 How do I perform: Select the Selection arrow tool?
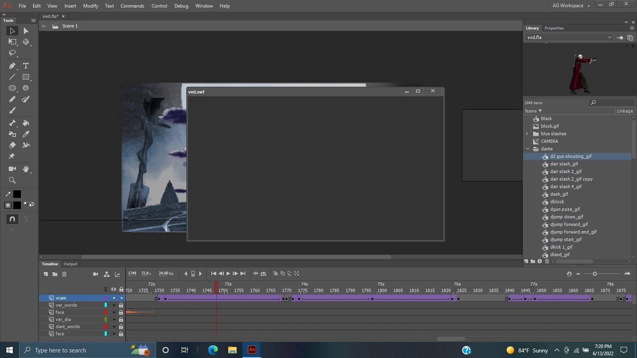[x=12, y=31]
